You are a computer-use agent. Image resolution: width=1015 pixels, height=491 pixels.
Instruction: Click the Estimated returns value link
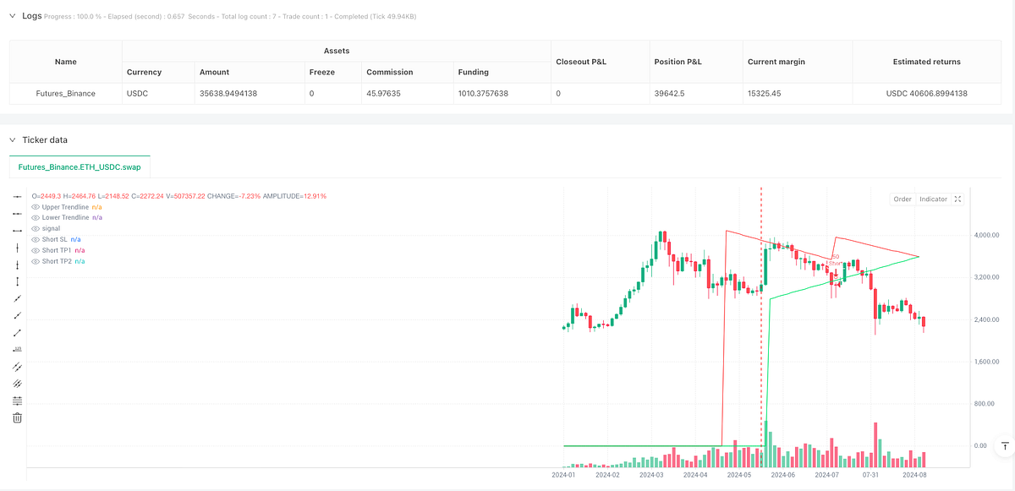coord(926,93)
